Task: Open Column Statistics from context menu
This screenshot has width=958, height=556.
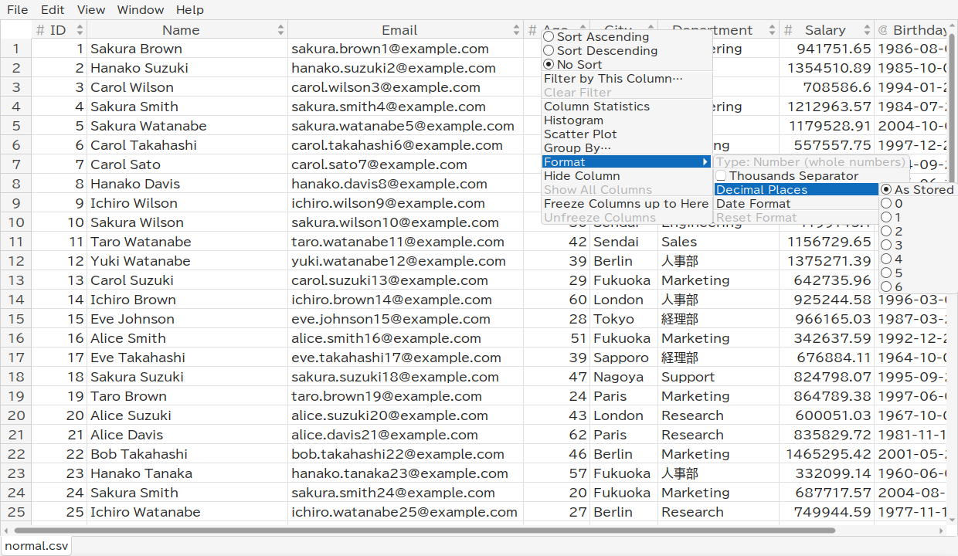Action: [x=627, y=107]
